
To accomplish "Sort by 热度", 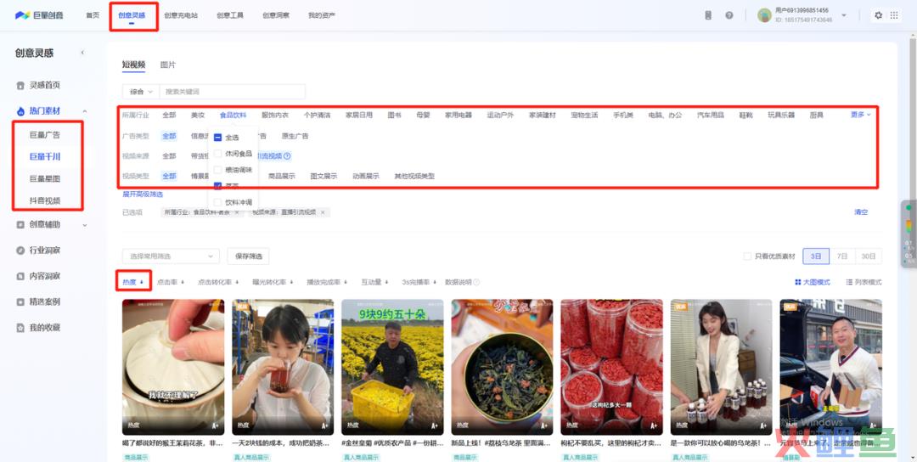I will click(x=132, y=282).
